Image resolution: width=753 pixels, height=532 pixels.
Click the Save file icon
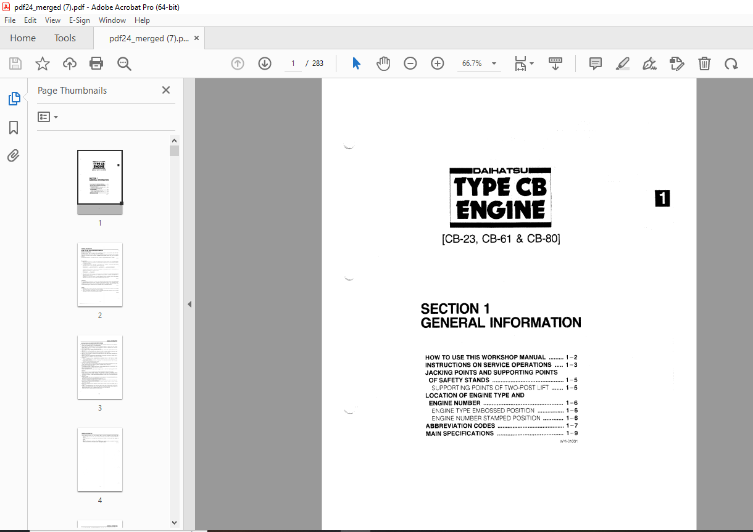[15, 63]
